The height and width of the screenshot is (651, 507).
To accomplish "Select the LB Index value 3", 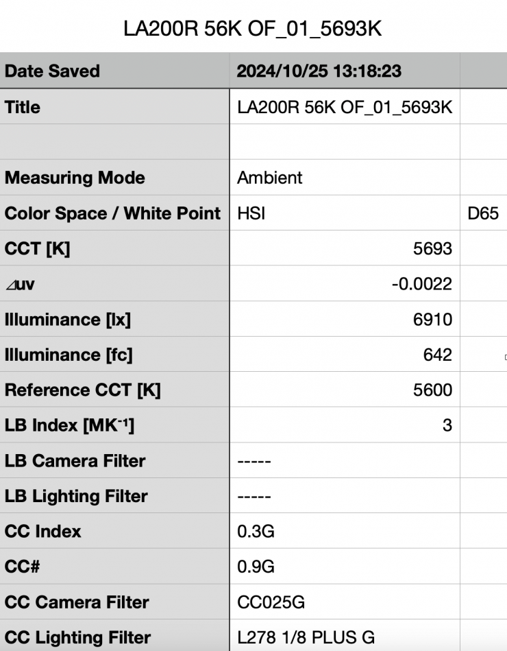I will pos(345,425).
